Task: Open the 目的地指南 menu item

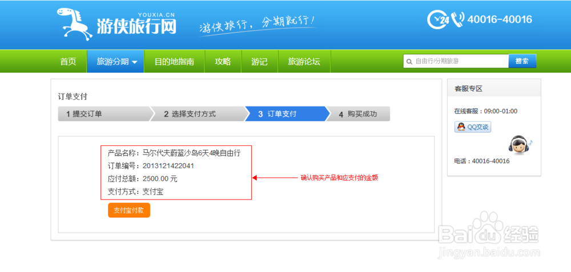Action: (x=174, y=62)
